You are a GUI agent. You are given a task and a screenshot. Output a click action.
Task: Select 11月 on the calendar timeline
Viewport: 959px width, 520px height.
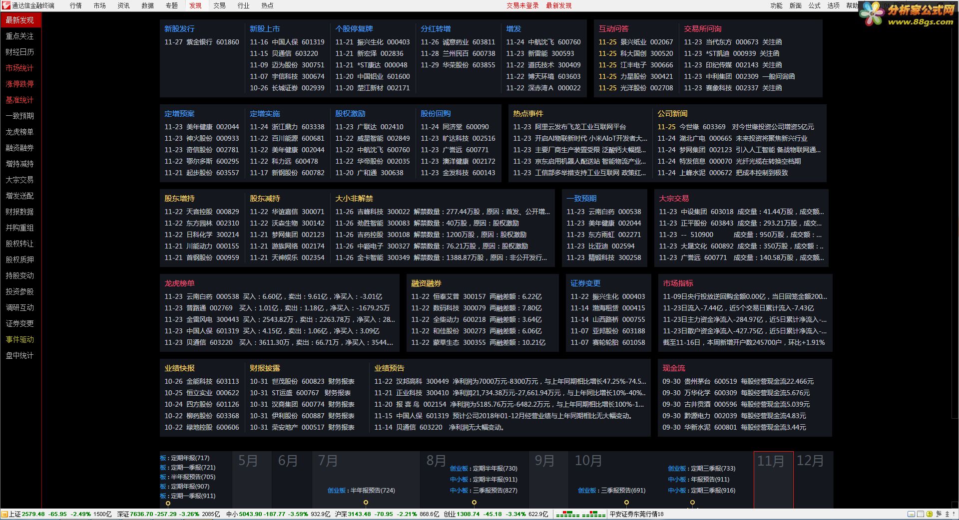point(774,479)
